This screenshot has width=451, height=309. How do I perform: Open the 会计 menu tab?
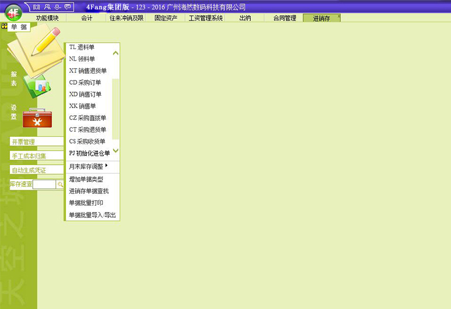pos(86,18)
